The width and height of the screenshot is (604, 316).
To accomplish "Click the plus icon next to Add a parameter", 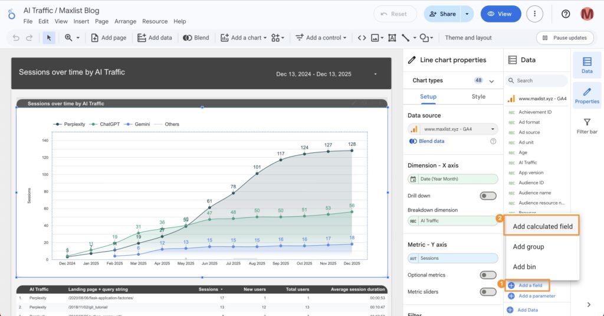I will [511, 296].
